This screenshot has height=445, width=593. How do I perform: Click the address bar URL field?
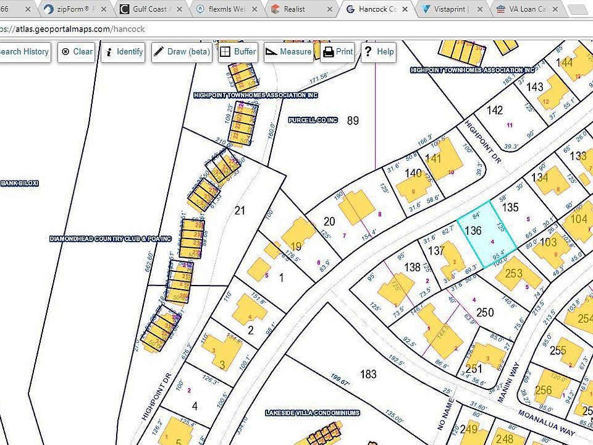click(x=295, y=29)
